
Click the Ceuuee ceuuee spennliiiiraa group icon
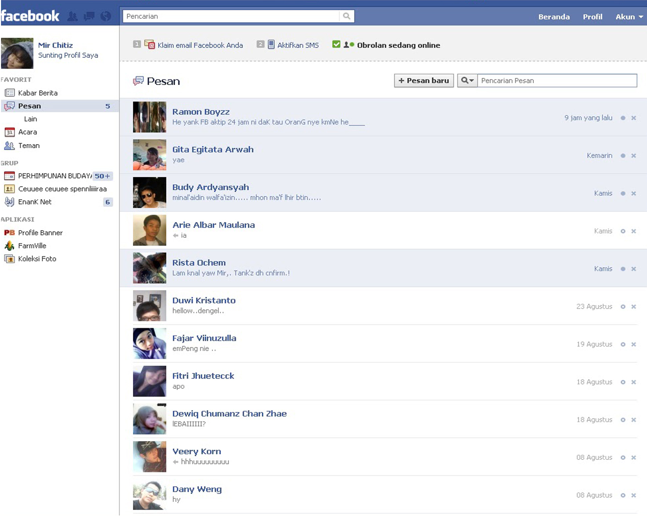[10, 189]
